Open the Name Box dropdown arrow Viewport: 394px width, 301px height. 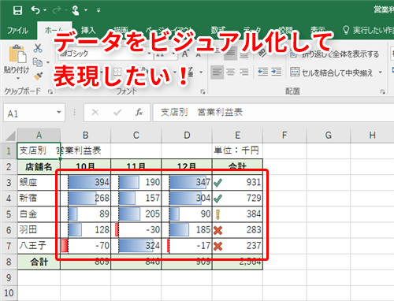click(x=59, y=113)
